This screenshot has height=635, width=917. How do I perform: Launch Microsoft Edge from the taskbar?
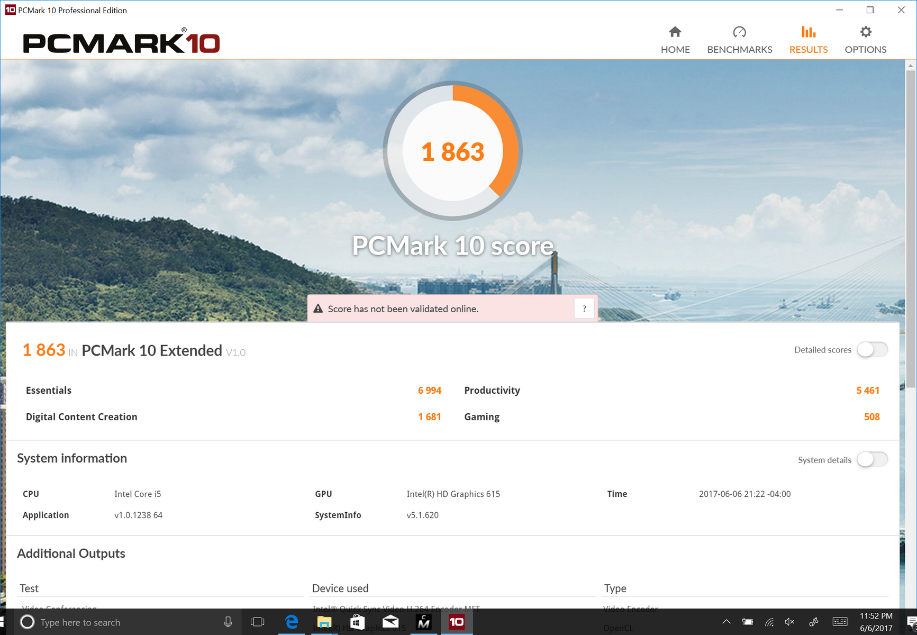[292, 622]
